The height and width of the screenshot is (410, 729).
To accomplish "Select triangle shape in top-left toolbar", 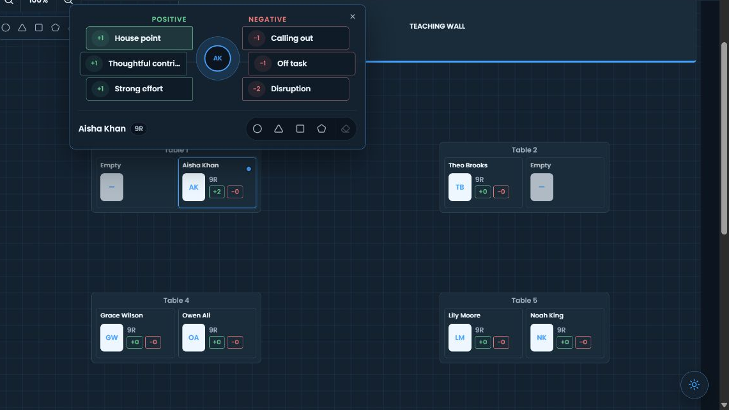I will 22,27.
